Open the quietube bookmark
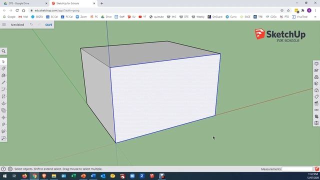 click(156, 16)
